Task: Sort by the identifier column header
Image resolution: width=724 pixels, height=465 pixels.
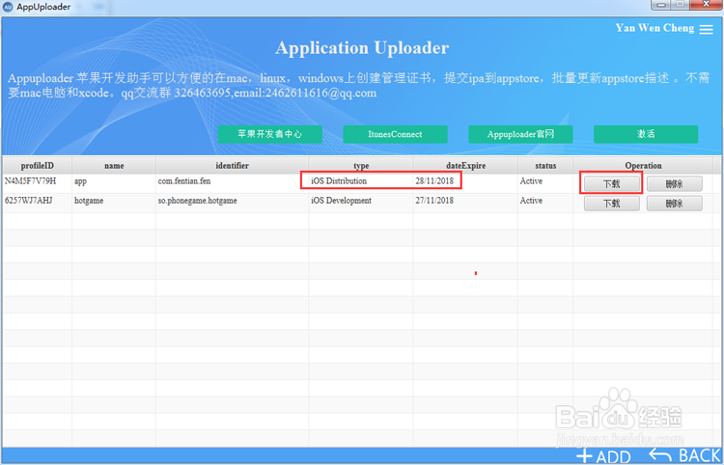Action: tap(233, 166)
